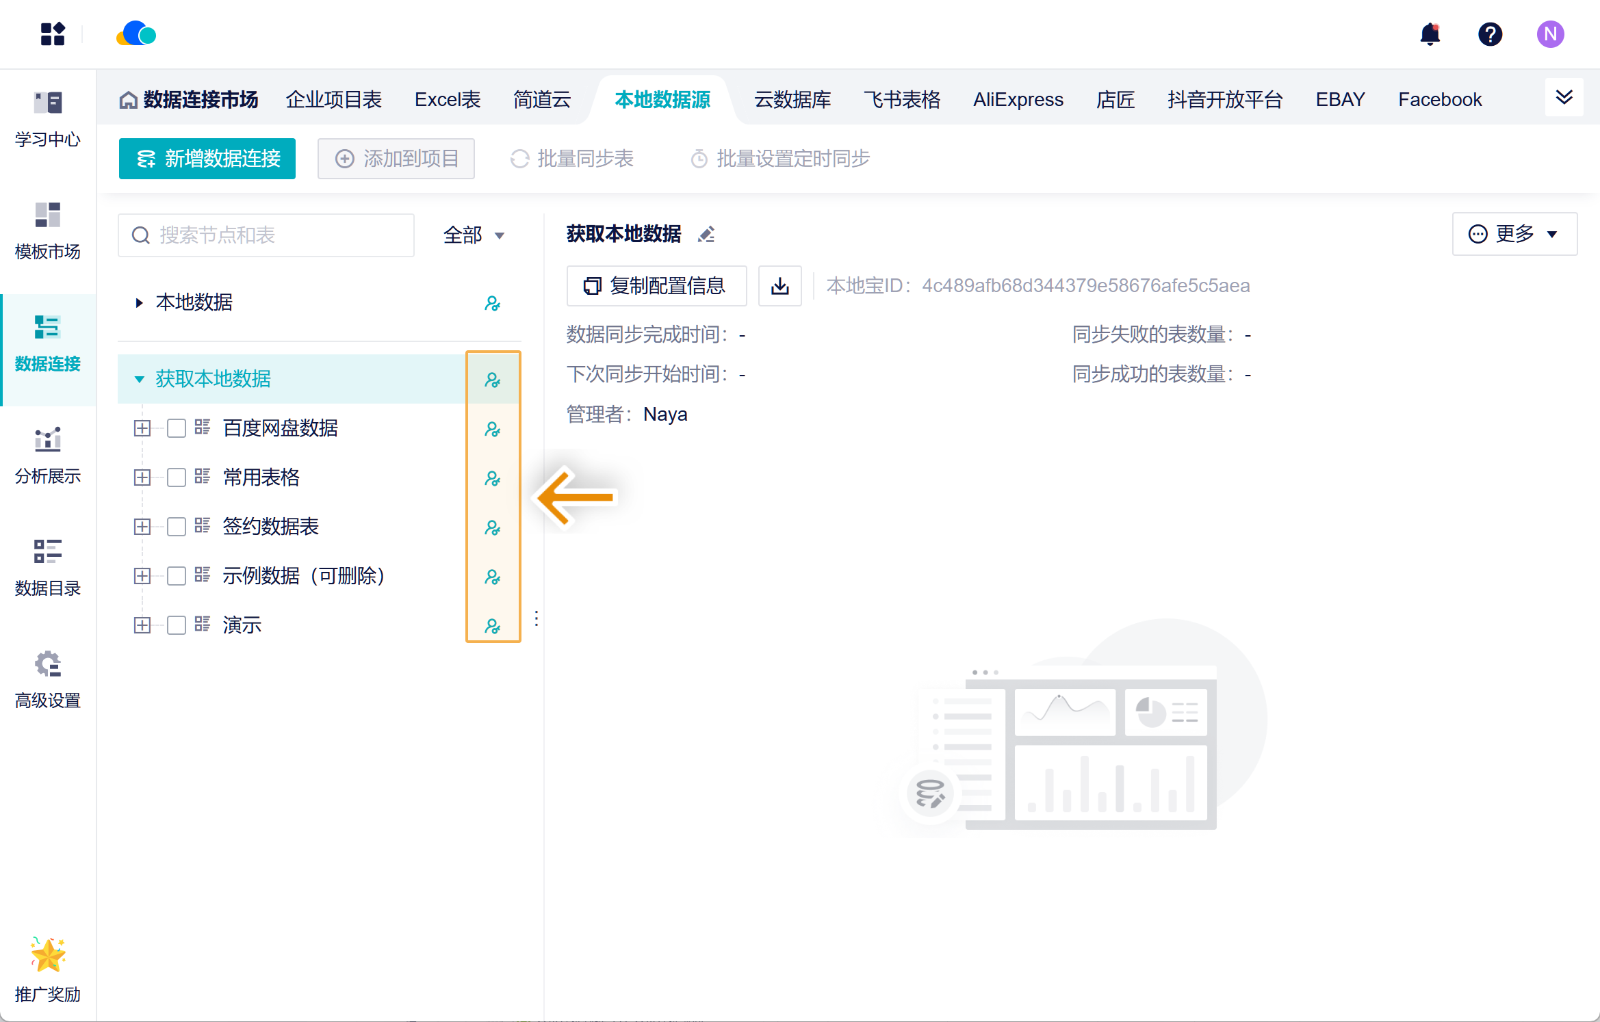Open the 全部 filter dropdown

pyautogui.click(x=474, y=235)
